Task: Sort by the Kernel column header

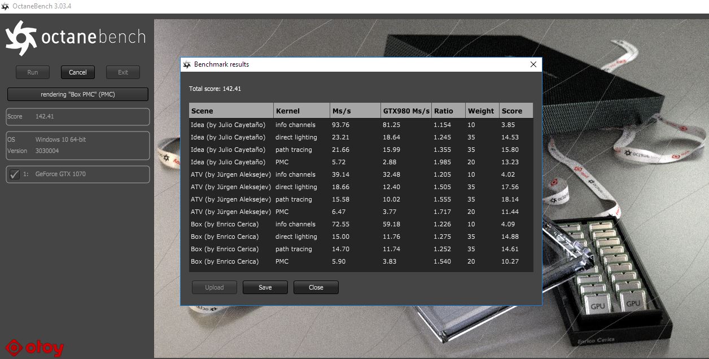Action: tap(301, 111)
